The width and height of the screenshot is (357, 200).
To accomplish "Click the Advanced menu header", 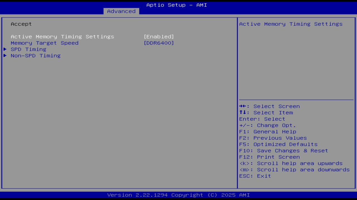I will [x=121, y=11].
